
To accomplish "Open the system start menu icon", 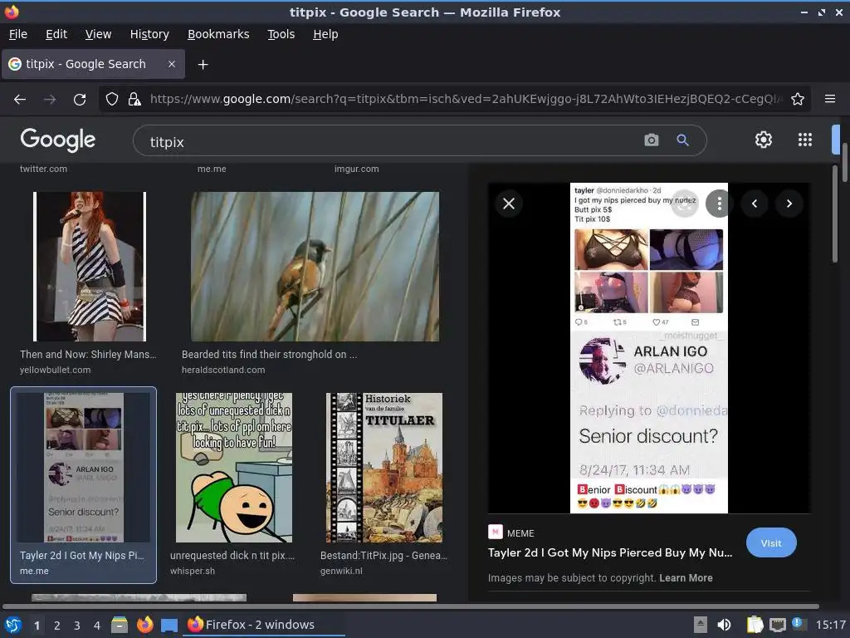I will 13,625.
